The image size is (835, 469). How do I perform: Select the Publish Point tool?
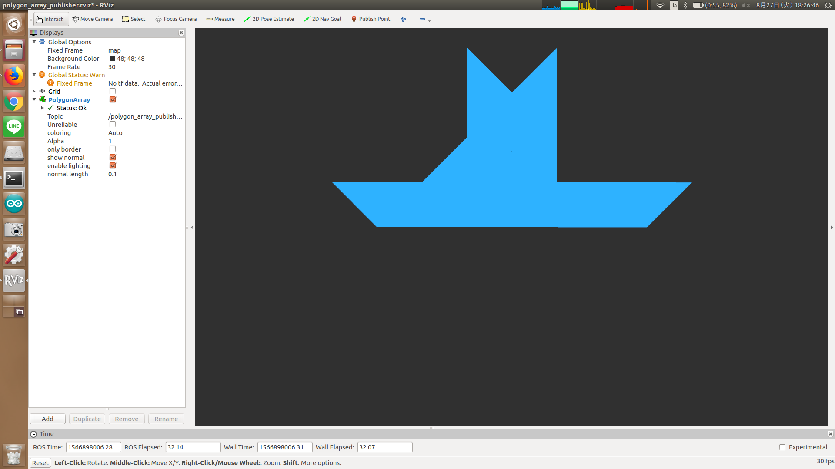pyautogui.click(x=371, y=19)
